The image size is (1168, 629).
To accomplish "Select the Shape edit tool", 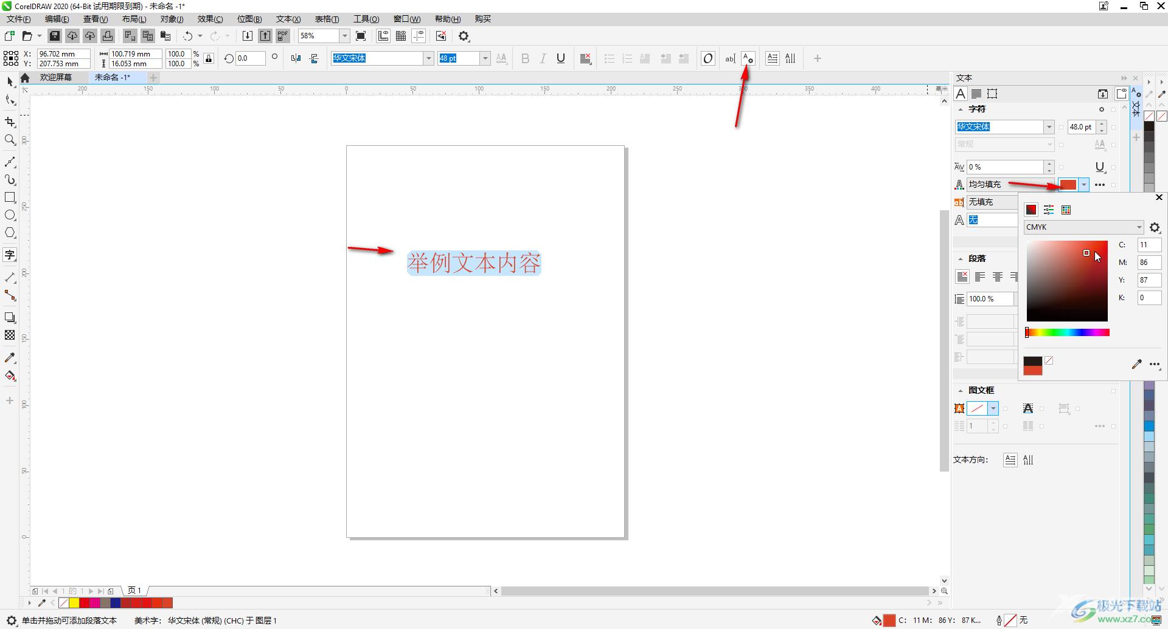I will pos(10,100).
